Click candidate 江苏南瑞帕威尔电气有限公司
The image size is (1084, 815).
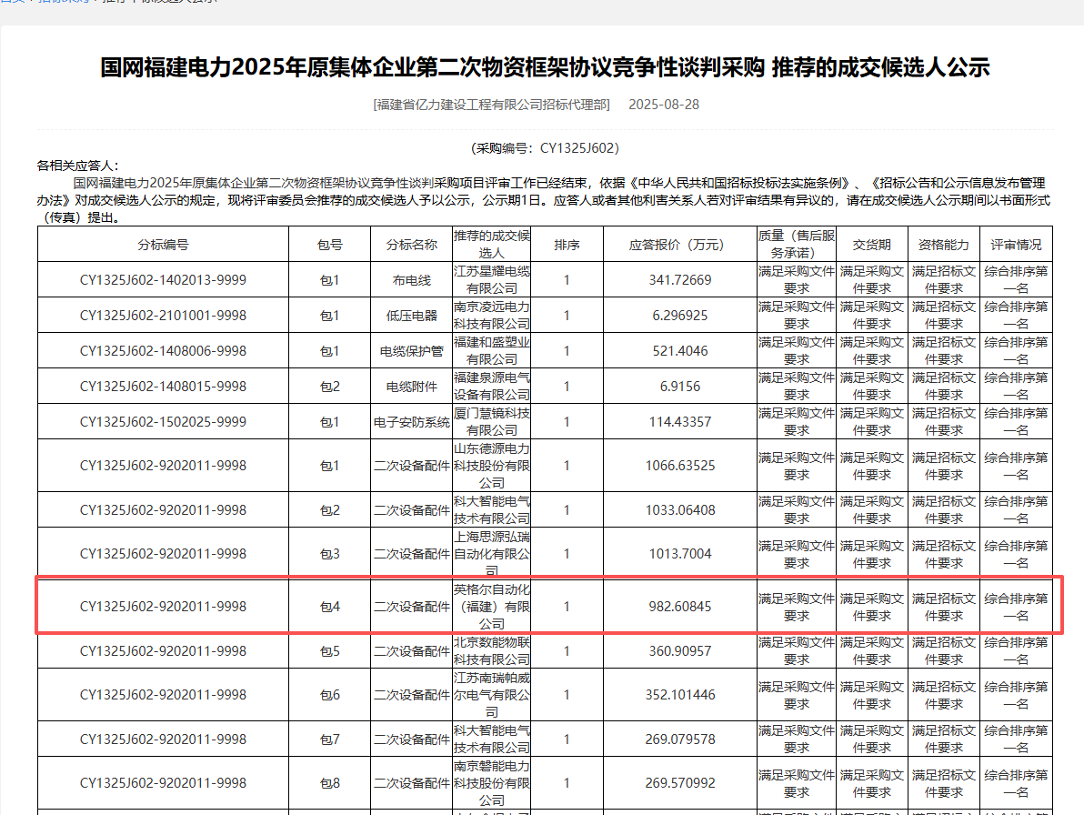point(492,695)
